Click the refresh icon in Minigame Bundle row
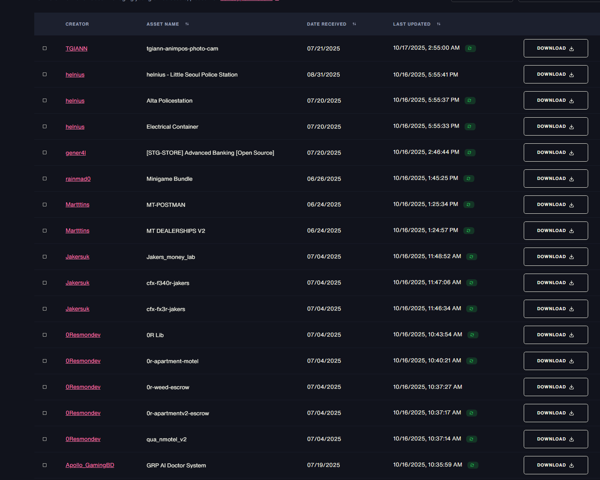This screenshot has height=480, width=600. [x=469, y=179]
